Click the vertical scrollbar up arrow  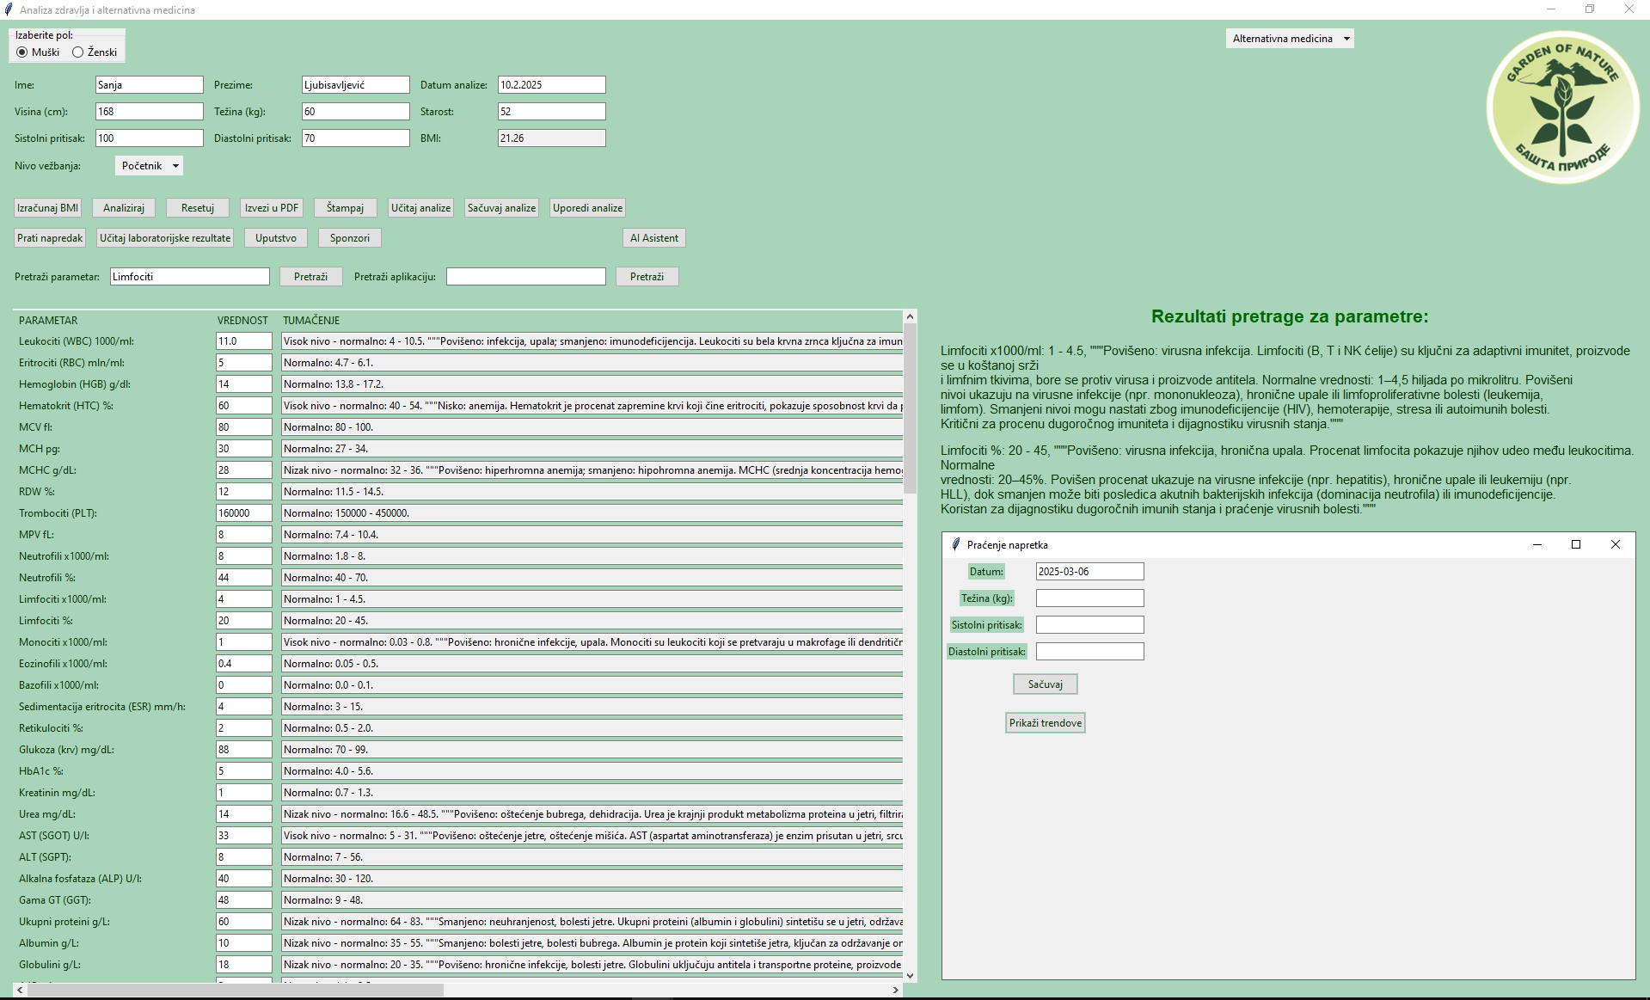click(x=911, y=316)
